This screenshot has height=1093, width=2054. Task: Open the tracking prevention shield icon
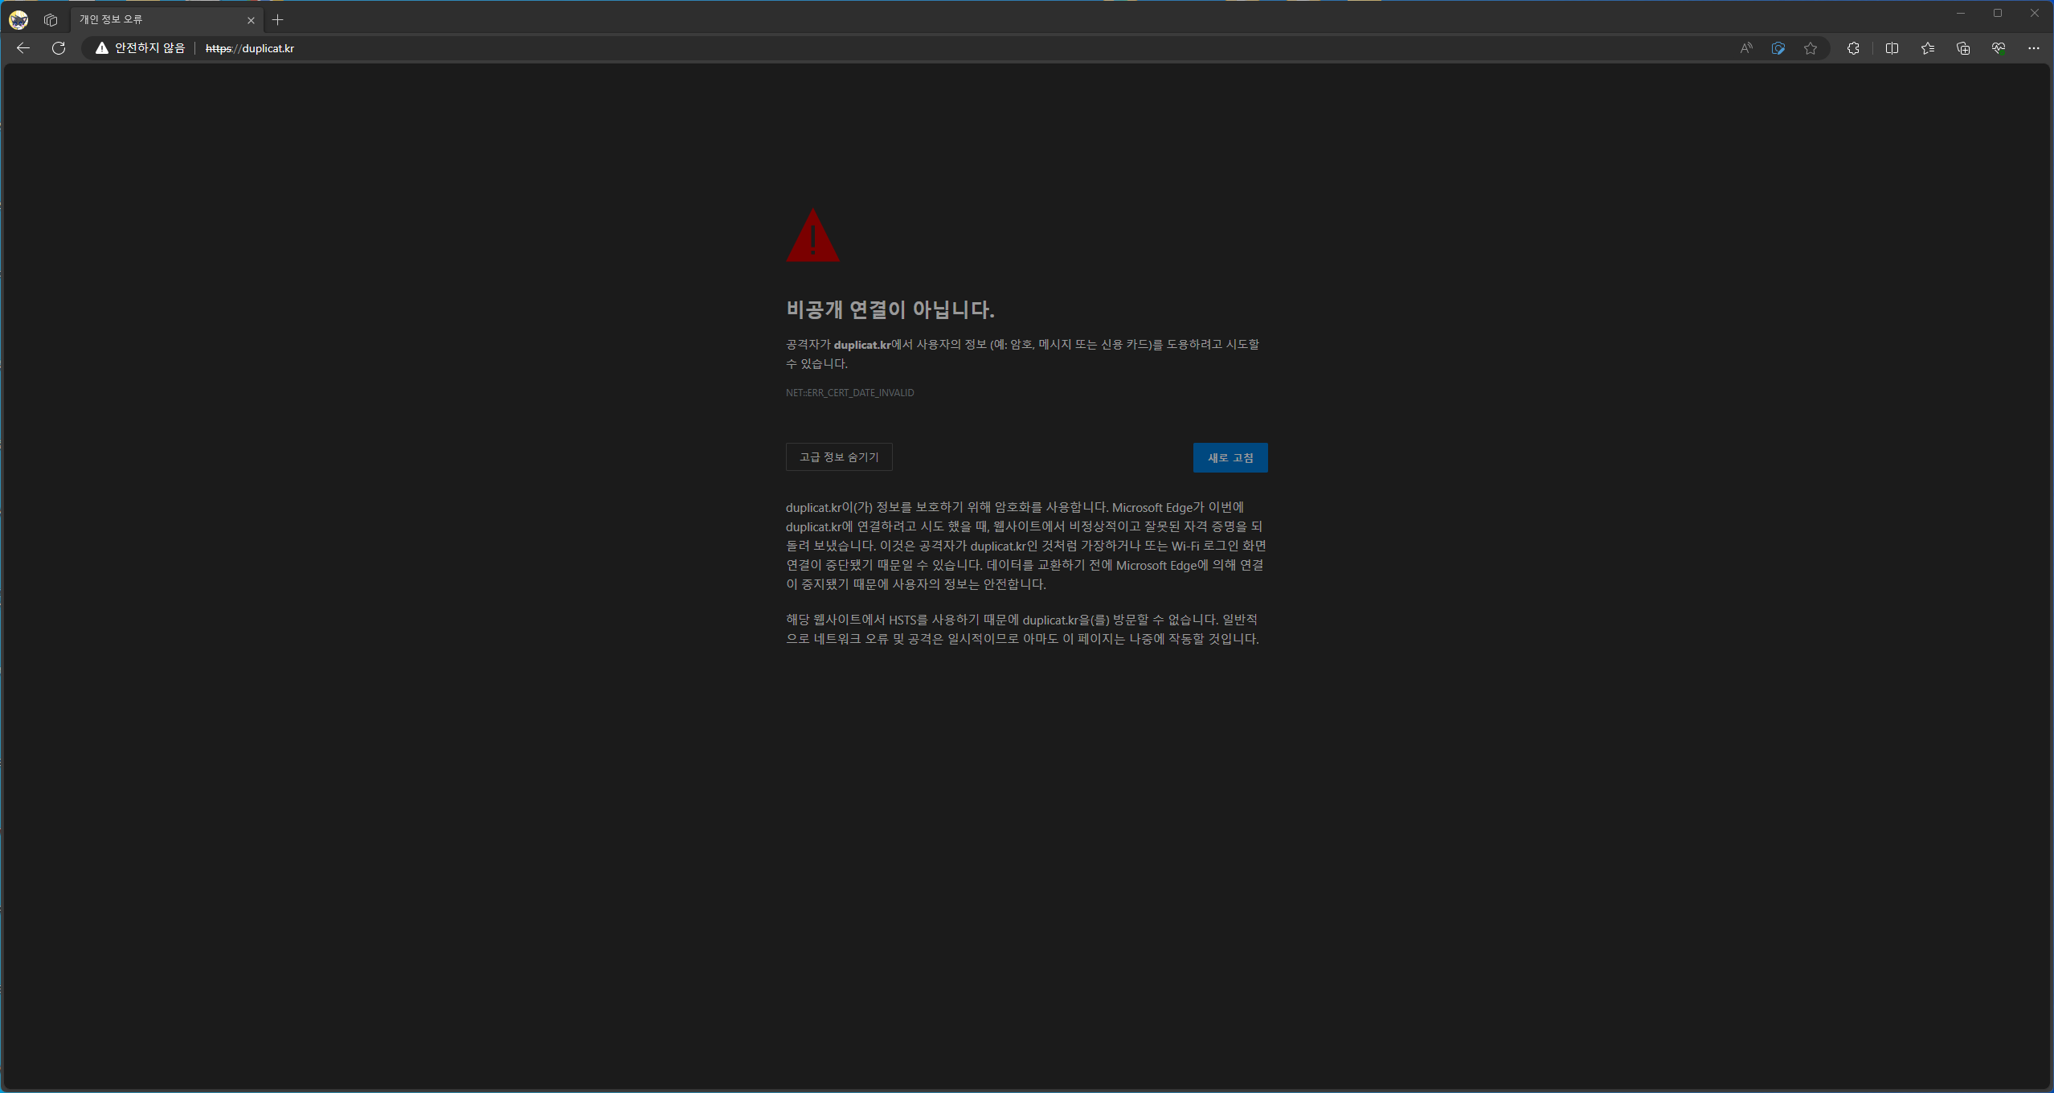[x=1778, y=48]
